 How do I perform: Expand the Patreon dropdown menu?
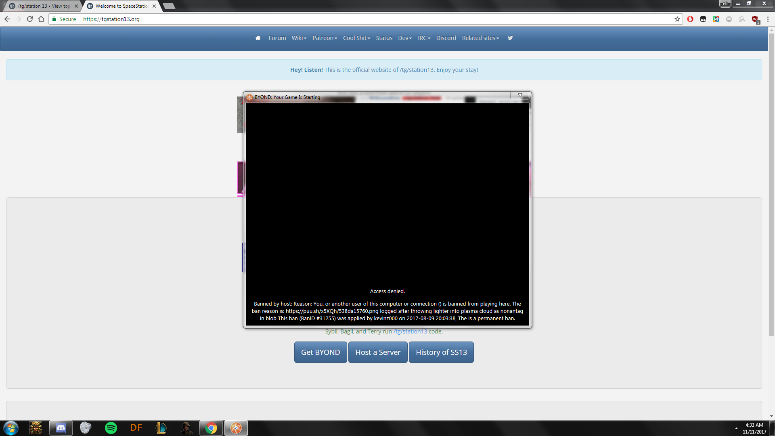click(325, 38)
